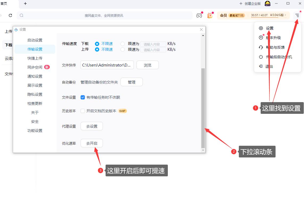
Task: Uncheck 有传输任务时不休眠 checkbox
Action: point(83,97)
